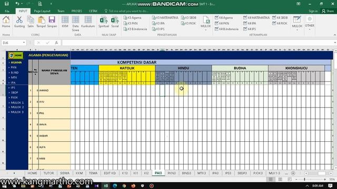This screenshot has width=337, height=189.
Task: Click the Save icon in title bar
Action: 7,4
